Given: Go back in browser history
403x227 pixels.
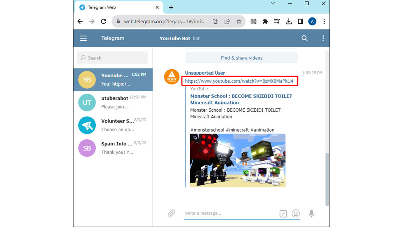Looking at the screenshot, I should coord(80,21).
